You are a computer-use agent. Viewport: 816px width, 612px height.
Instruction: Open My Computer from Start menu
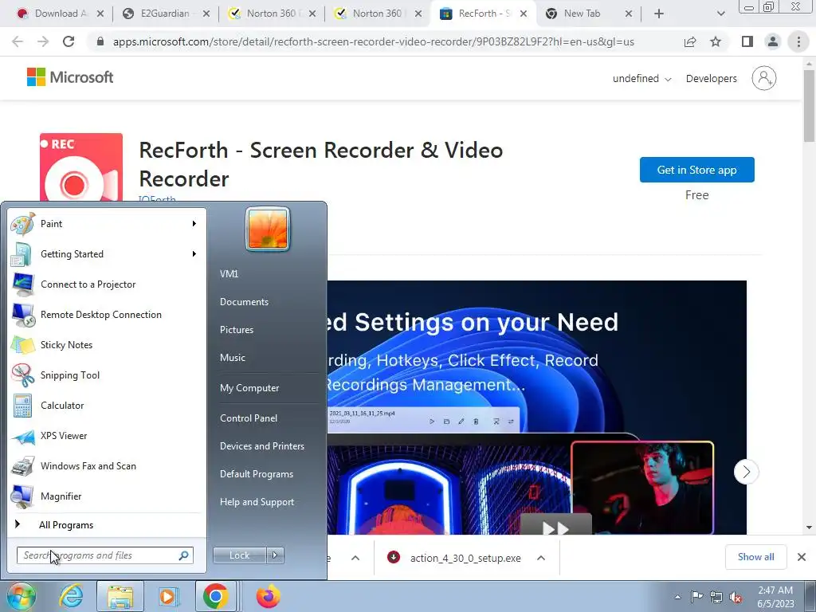[249, 388]
